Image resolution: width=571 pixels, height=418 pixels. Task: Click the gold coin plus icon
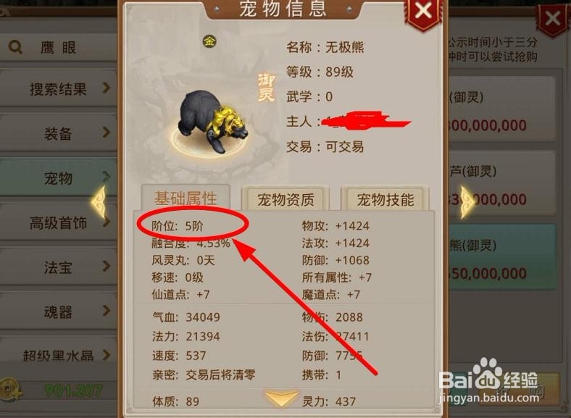click(x=10, y=390)
